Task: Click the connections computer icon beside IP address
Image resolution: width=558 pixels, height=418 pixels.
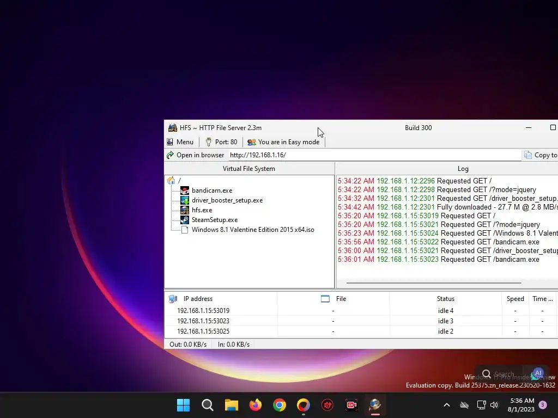Action: point(173,299)
